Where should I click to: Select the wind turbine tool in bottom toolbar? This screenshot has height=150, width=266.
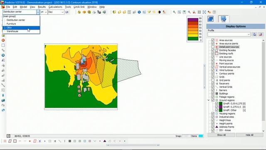(40, 141)
